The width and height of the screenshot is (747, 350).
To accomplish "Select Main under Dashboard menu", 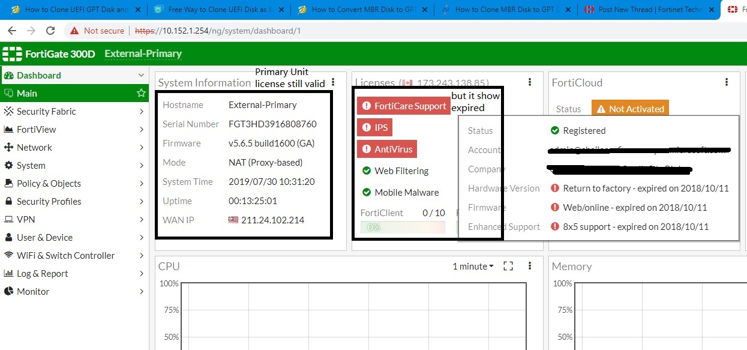I will point(74,93).
